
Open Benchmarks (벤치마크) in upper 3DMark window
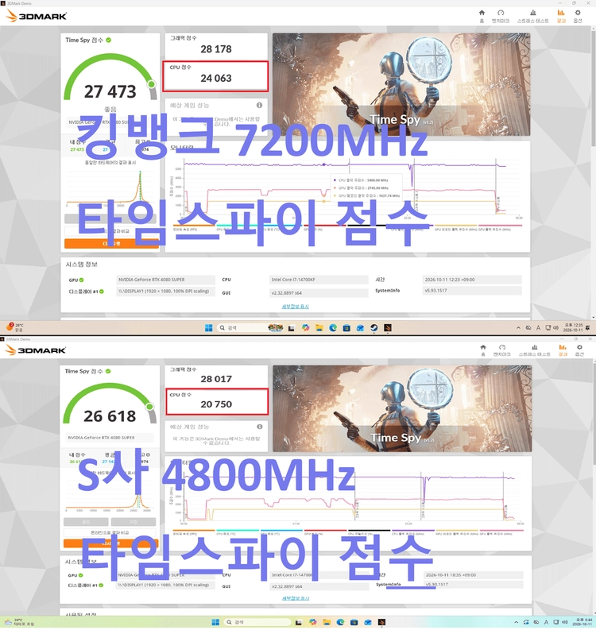501,16
